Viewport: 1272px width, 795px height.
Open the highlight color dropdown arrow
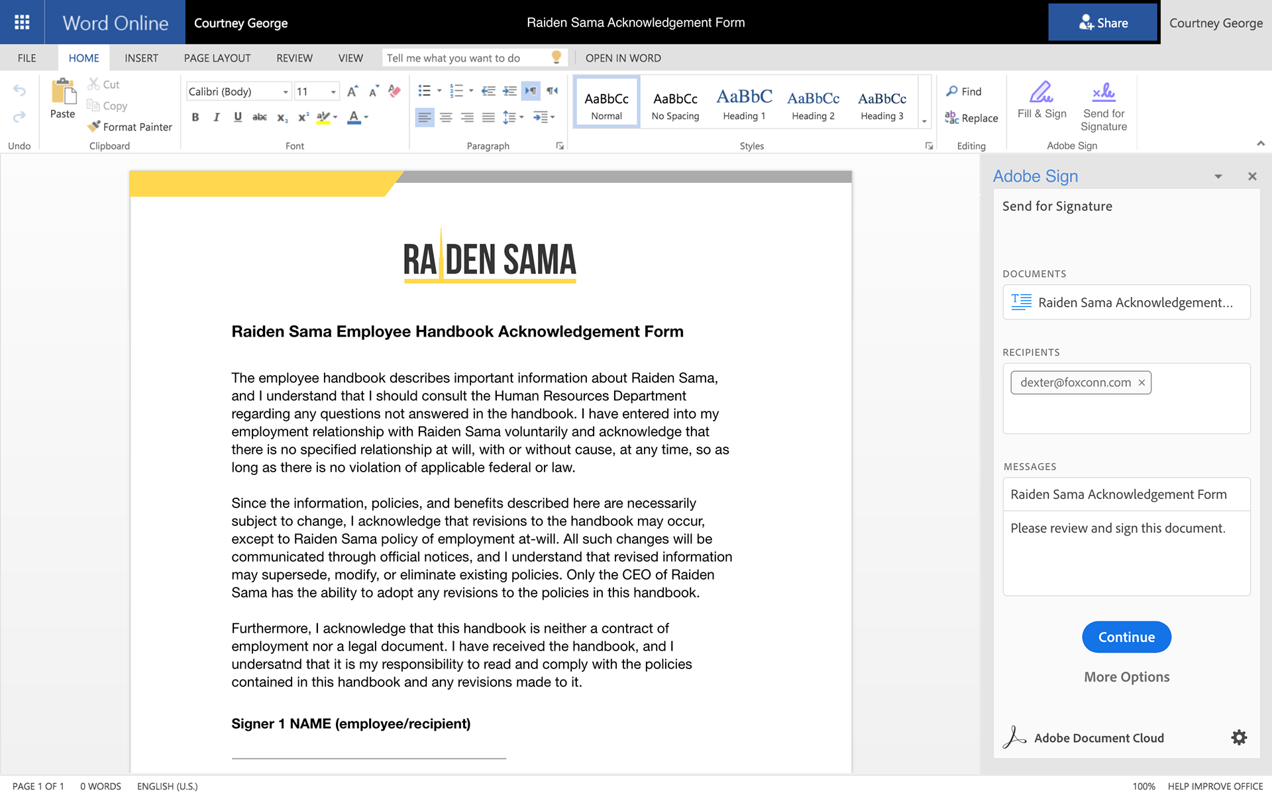coord(335,117)
